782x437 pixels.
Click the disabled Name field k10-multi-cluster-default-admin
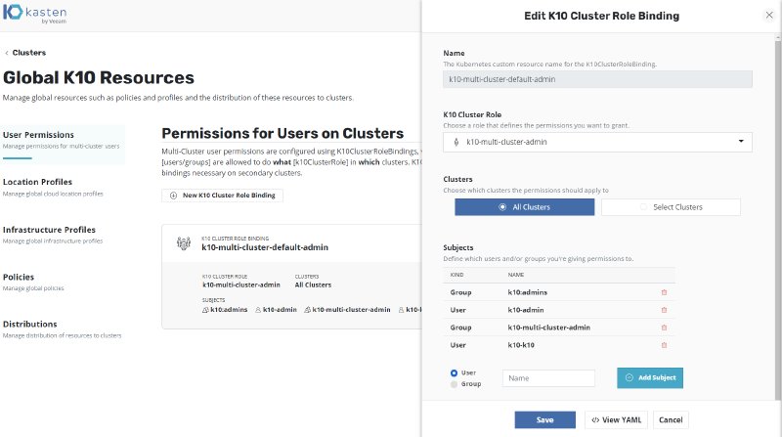pos(597,79)
